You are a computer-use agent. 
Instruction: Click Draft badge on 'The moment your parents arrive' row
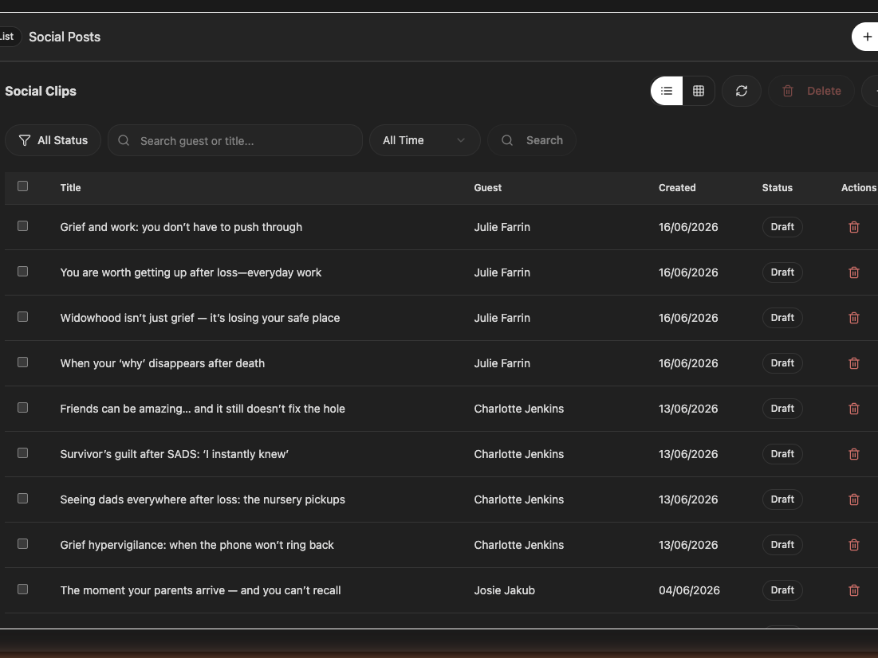(x=782, y=590)
